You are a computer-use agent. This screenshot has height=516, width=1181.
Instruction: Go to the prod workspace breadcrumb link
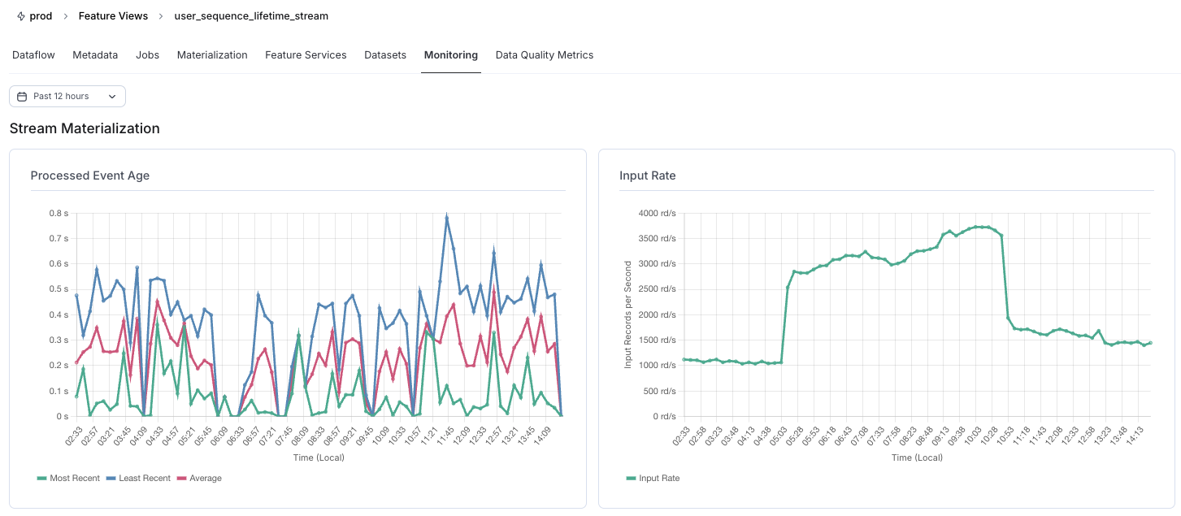click(x=41, y=15)
